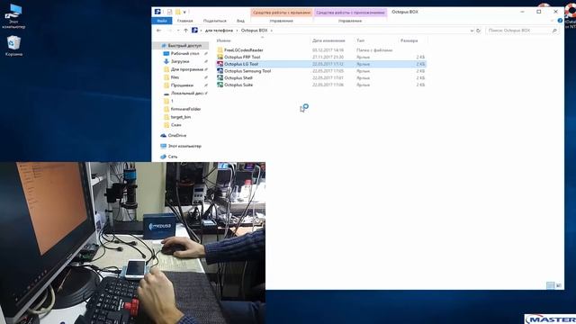576x324 pixels.
Task: Go back with the Explorer back arrow
Action: click(x=158, y=31)
